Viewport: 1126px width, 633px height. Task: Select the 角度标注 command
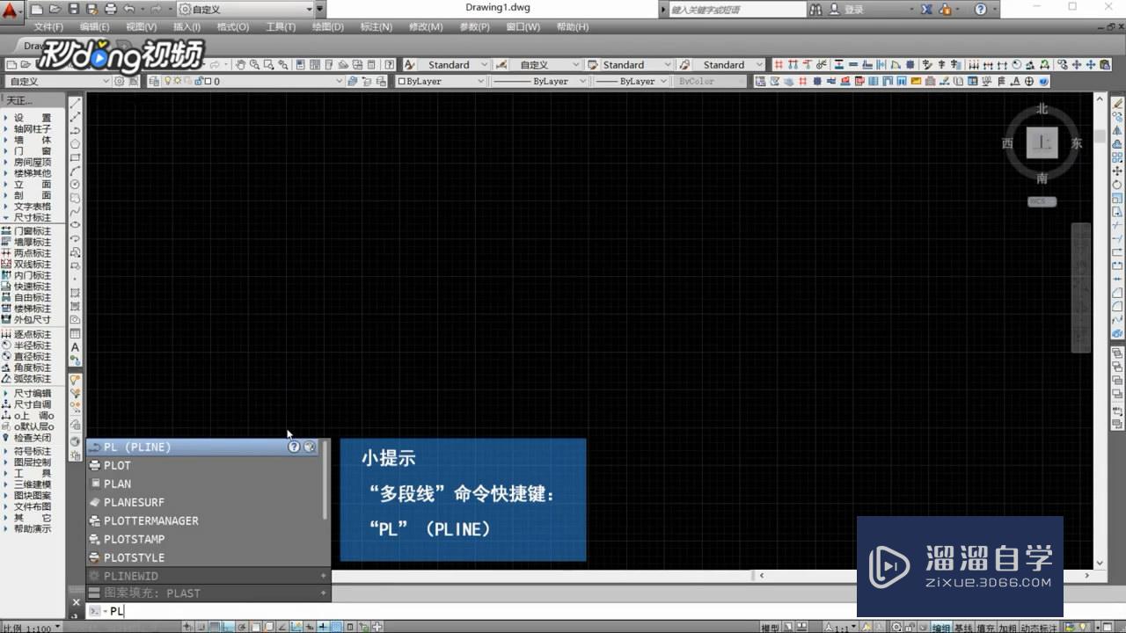[x=28, y=367]
